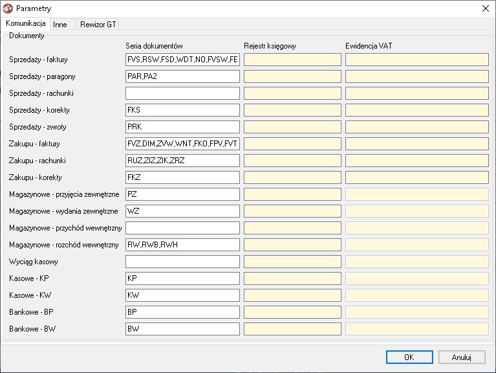Select Rejestr księgowy field for Kasowe - KP
Viewport: 496px width, 373px height.
(x=292, y=278)
